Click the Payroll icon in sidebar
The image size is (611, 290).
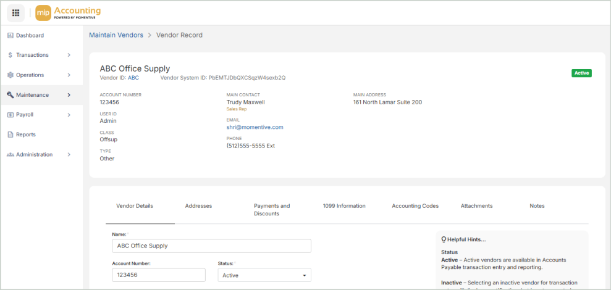tap(11, 115)
